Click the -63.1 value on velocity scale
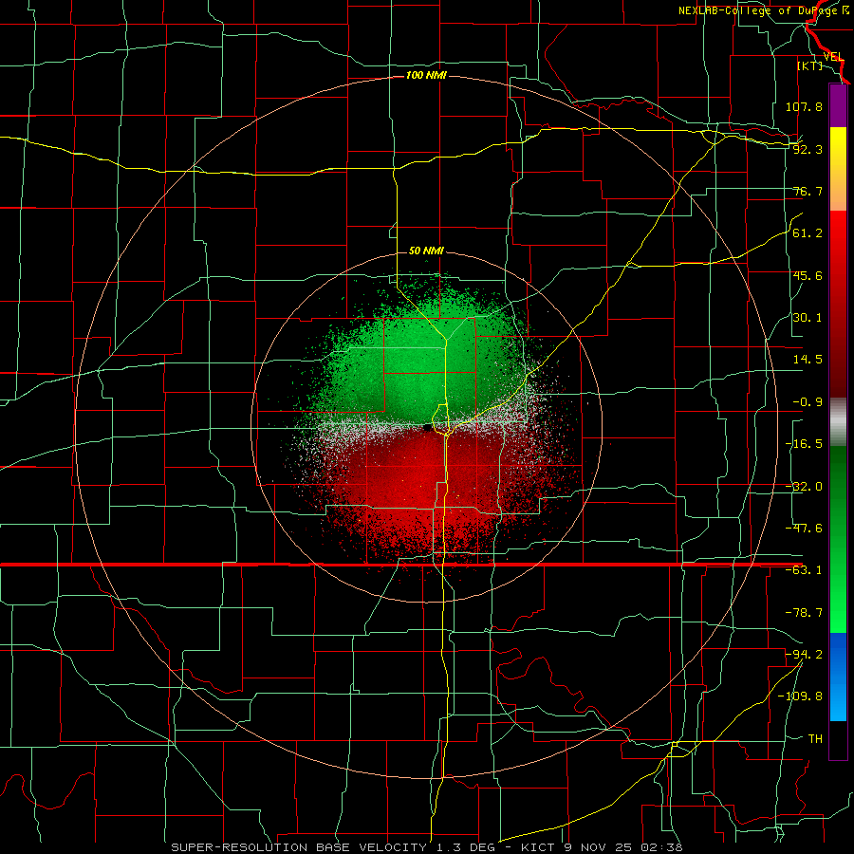 click(x=804, y=570)
